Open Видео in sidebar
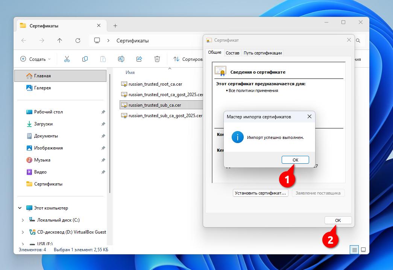This screenshot has width=393, height=270. tap(40, 172)
